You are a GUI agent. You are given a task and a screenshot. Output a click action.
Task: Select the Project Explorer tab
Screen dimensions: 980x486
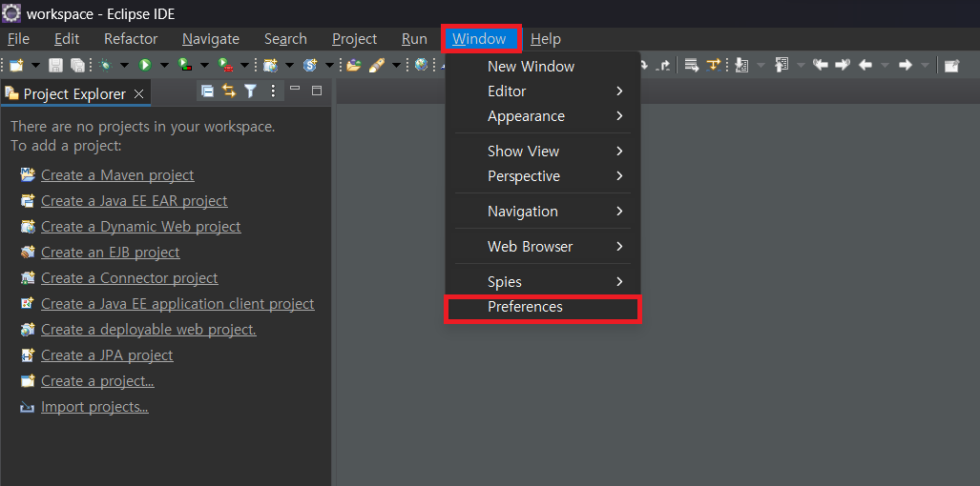point(74,93)
